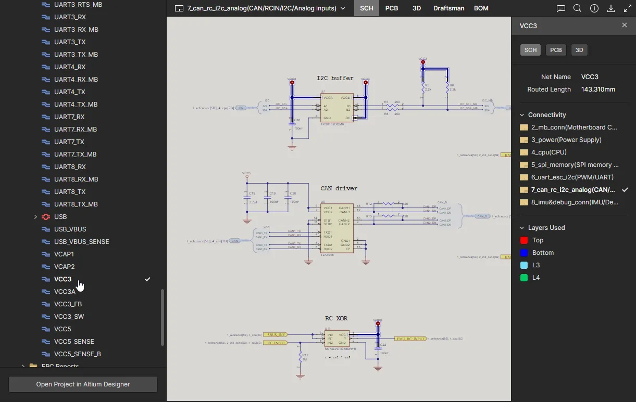This screenshot has width=636, height=402.
Task: Click Open Project in Altium Designer
Action: click(83, 384)
